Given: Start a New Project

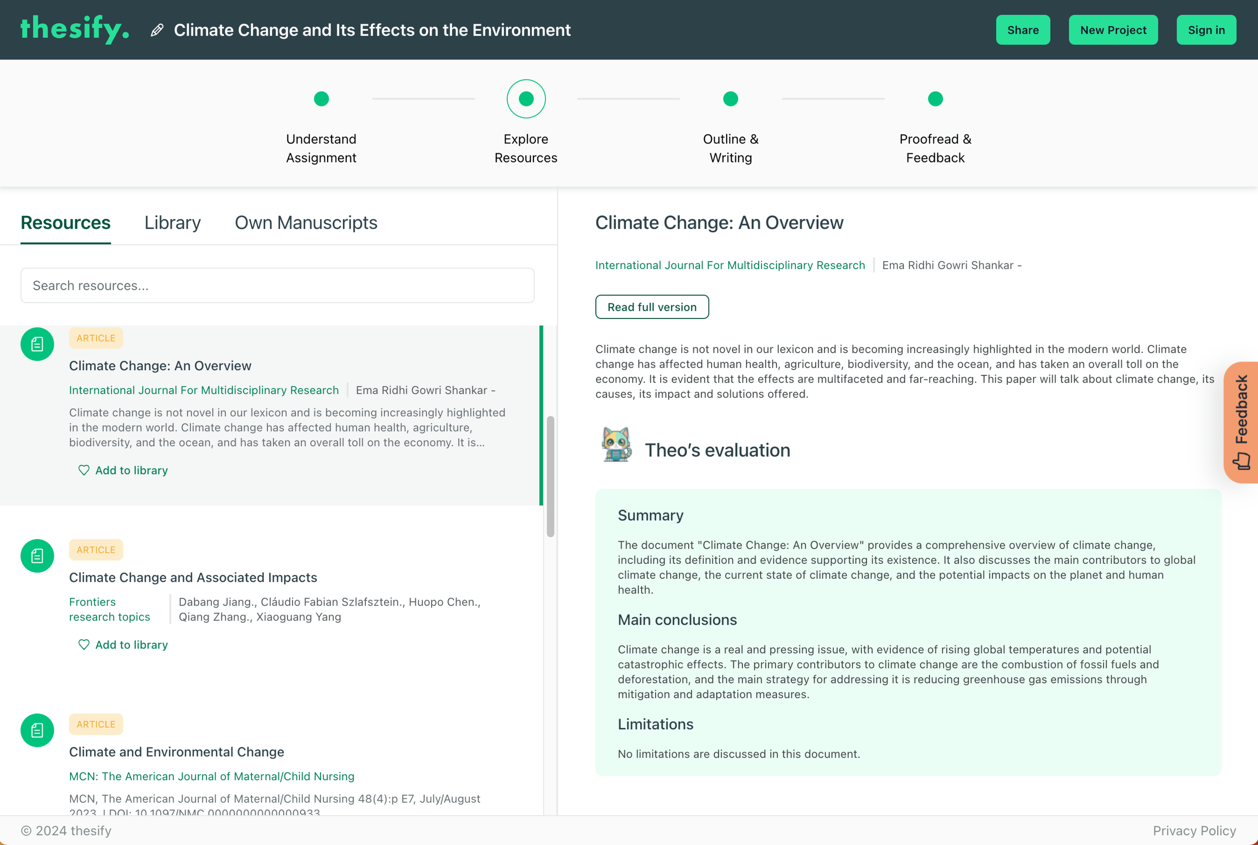Looking at the screenshot, I should (1113, 30).
